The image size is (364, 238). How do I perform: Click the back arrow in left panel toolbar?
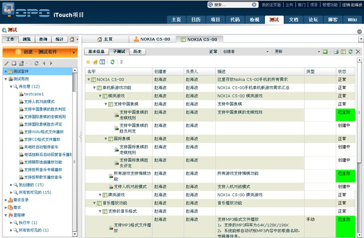click(x=44, y=63)
